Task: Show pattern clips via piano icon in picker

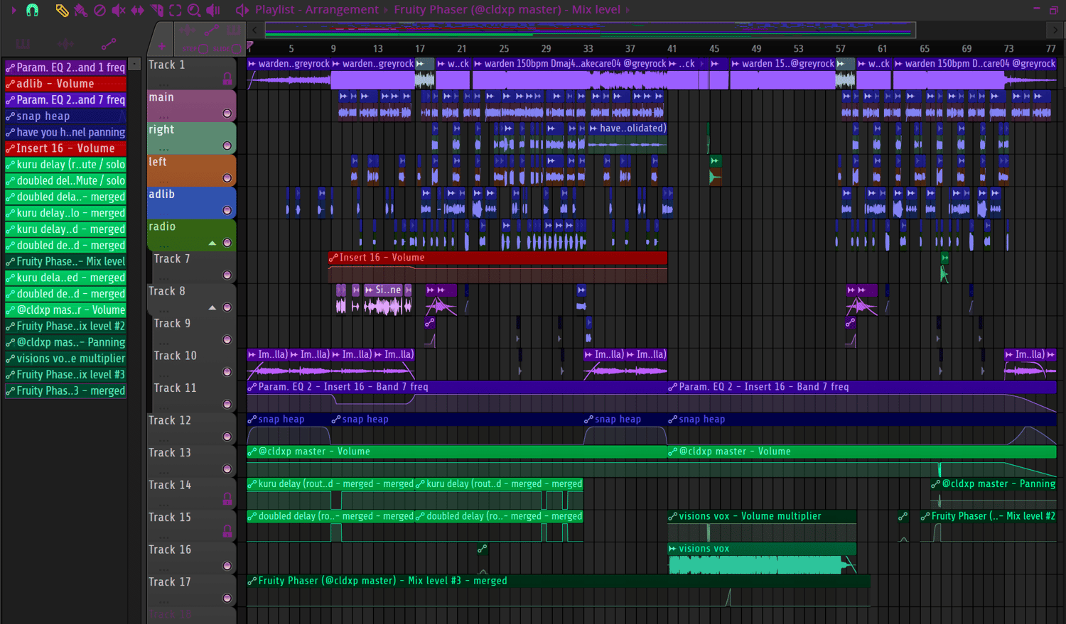Action: click(23, 44)
